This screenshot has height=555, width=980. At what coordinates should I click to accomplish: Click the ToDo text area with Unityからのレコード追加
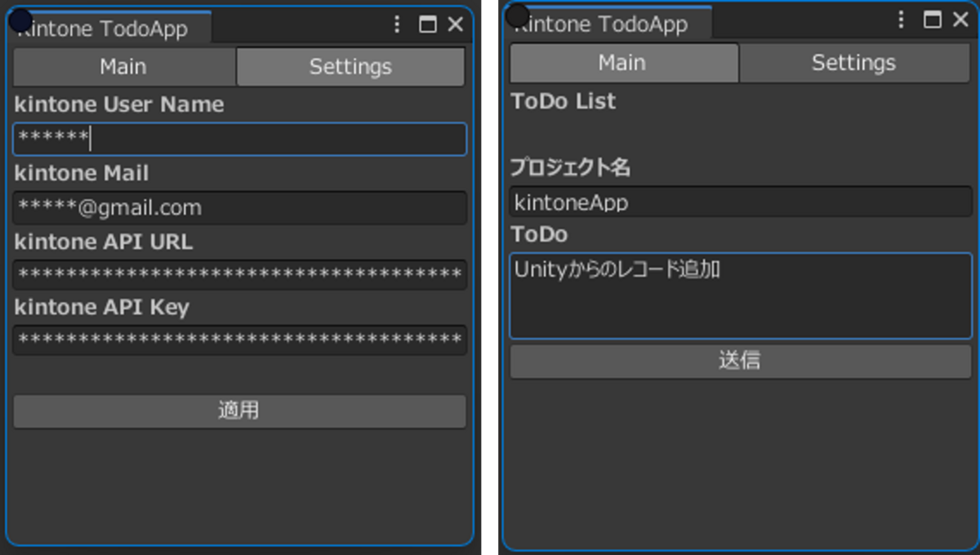(740, 295)
